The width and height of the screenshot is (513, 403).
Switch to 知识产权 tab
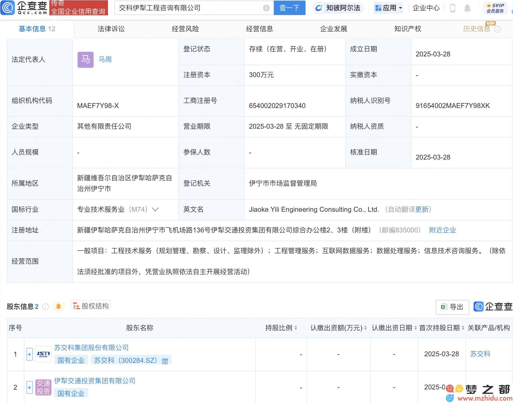point(408,29)
